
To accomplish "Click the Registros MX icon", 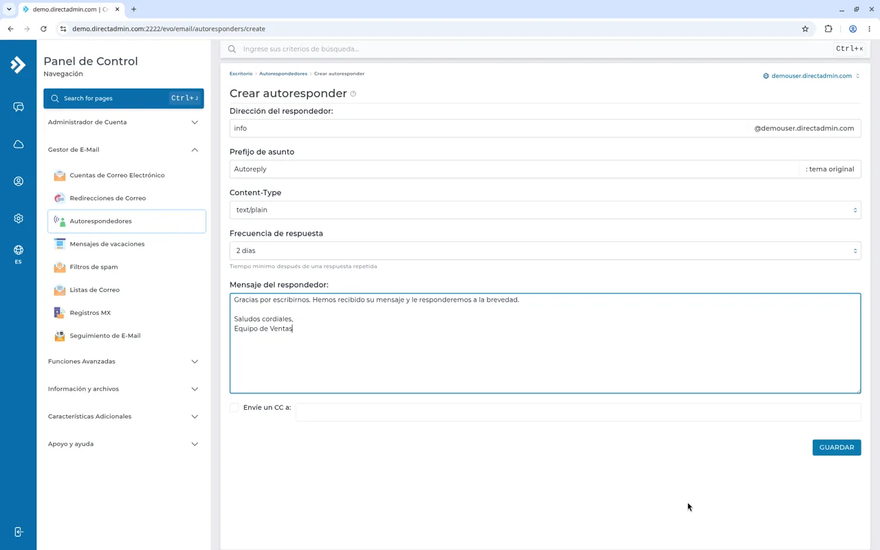I will click(x=60, y=313).
